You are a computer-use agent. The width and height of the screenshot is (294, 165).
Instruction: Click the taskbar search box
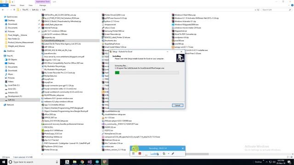point(34,162)
